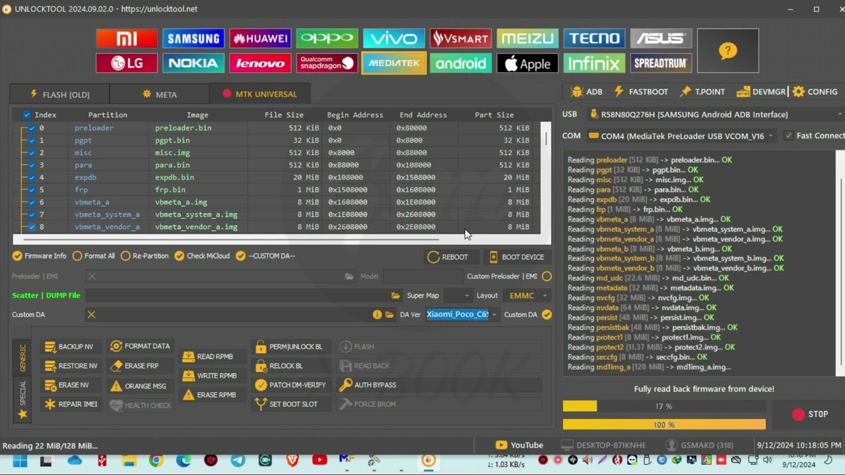Open the FASTBOOT tab
This screenshot has height=475, width=845.
pyautogui.click(x=641, y=92)
